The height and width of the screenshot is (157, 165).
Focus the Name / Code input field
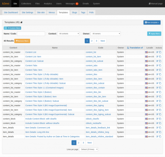(x=31, y=34)
